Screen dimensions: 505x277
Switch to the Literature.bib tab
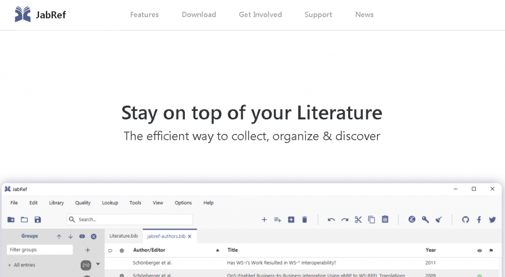click(123, 236)
